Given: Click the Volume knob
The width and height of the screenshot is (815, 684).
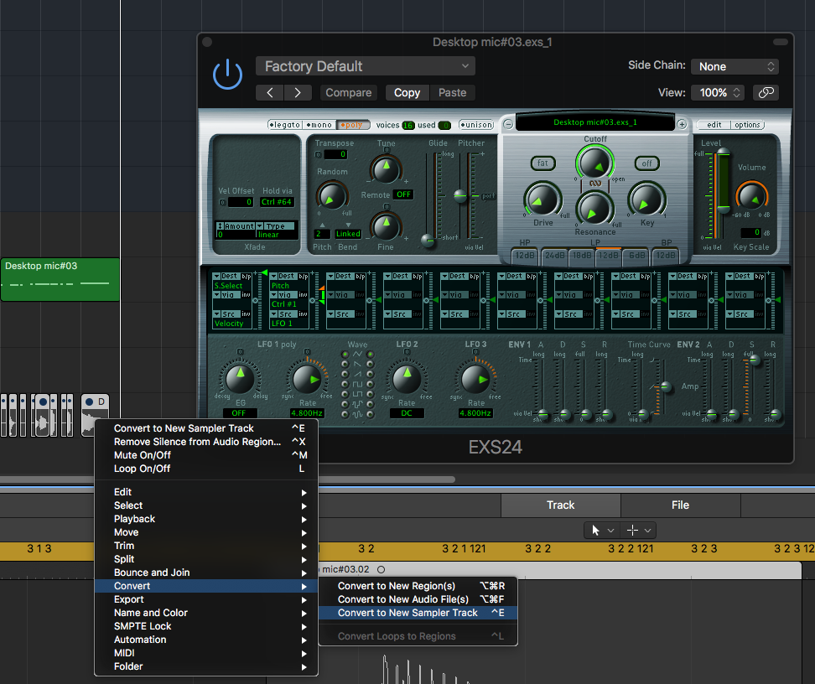Looking at the screenshot, I should coord(751,196).
